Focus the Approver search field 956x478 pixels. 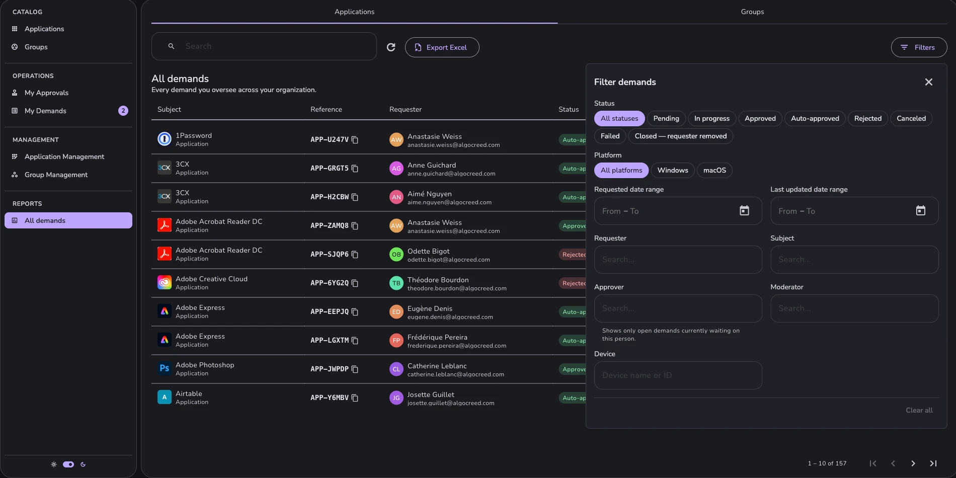(x=678, y=308)
